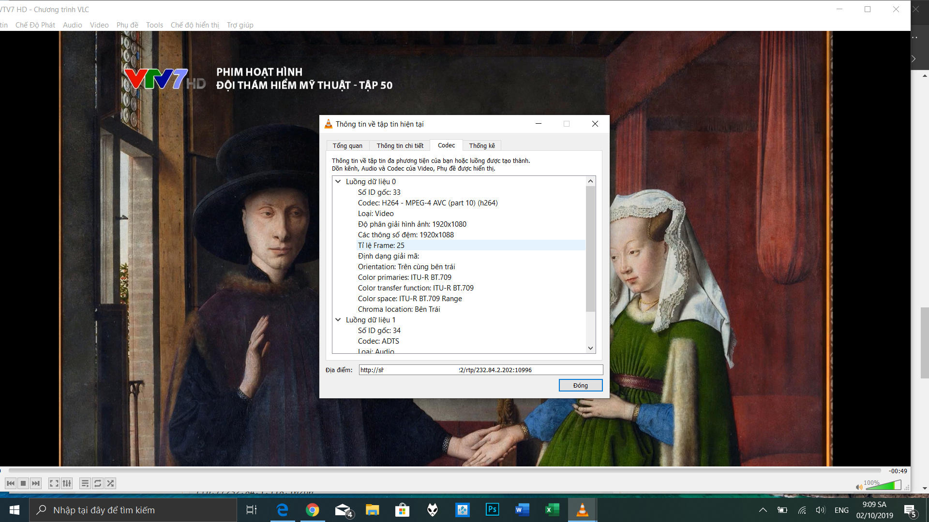Image resolution: width=929 pixels, height=522 pixels.
Task: Click the VLC cone taskbar icon
Action: [583, 510]
